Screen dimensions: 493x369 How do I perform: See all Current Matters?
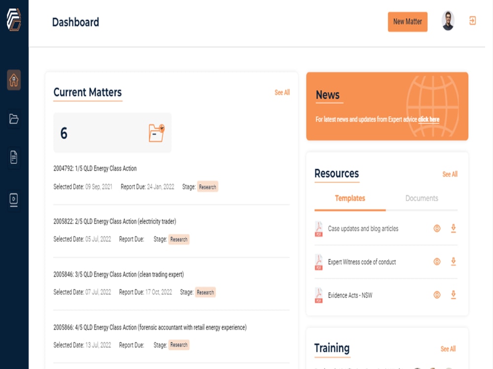(x=282, y=92)
